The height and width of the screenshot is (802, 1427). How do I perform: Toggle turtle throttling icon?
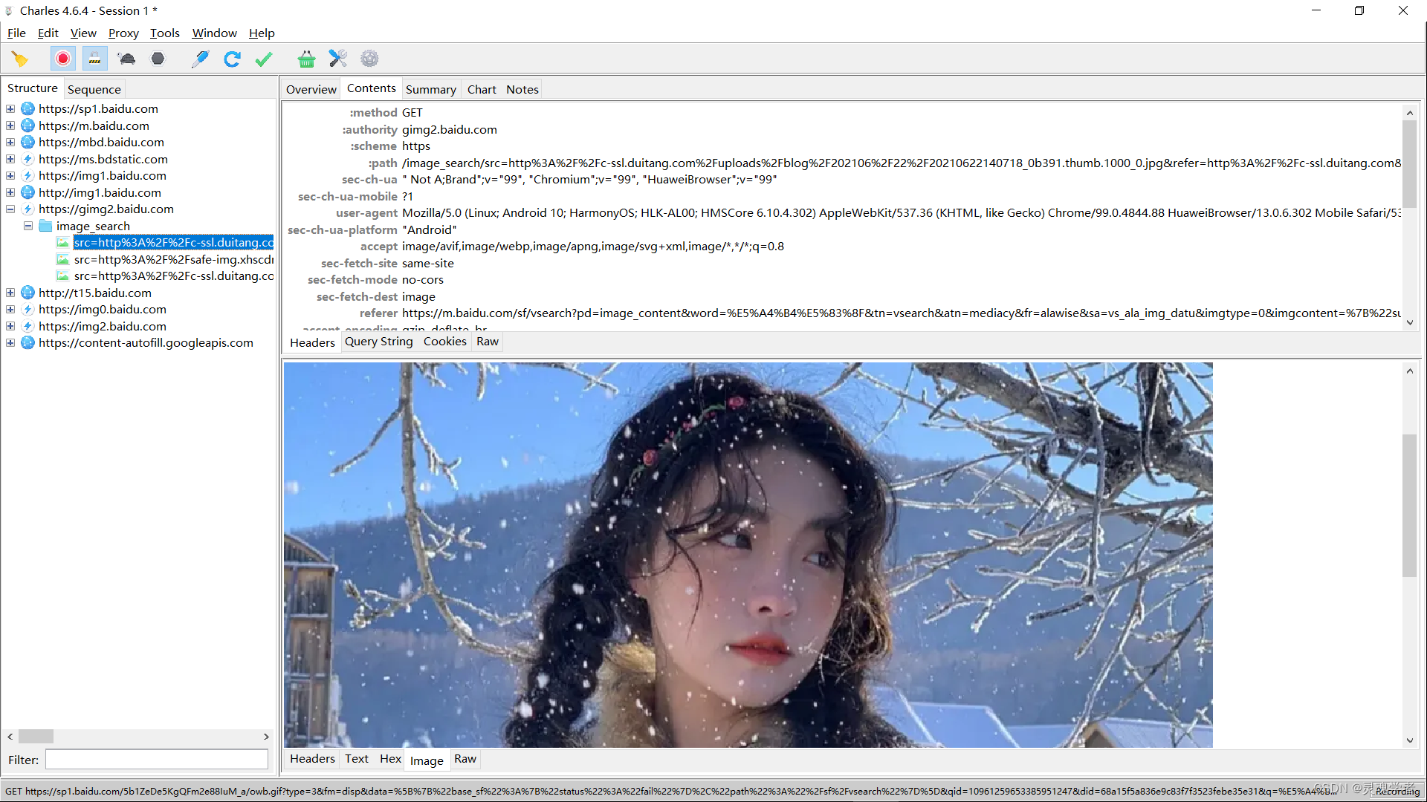(x=126, y=59)
